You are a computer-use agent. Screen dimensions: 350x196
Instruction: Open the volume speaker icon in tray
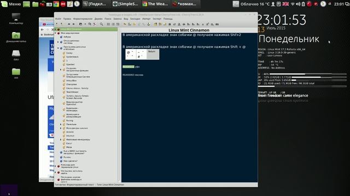tap(298, 4)
